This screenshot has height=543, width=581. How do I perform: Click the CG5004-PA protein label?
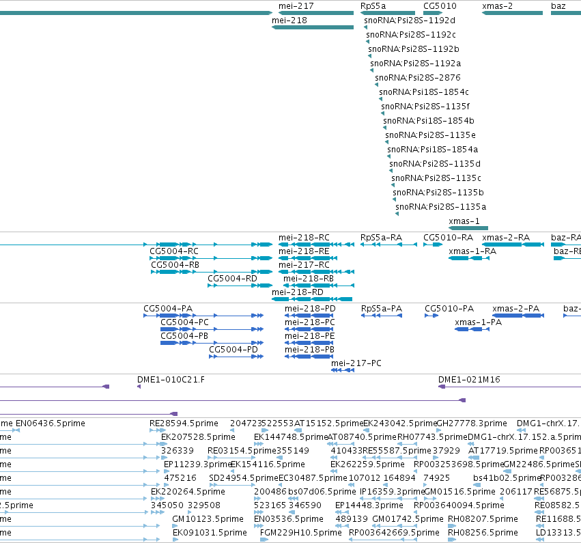168,309
